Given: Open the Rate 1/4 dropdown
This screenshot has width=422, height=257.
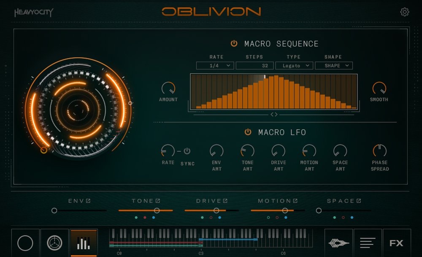Looking at the screenshot, I should (x=215, y=65).
